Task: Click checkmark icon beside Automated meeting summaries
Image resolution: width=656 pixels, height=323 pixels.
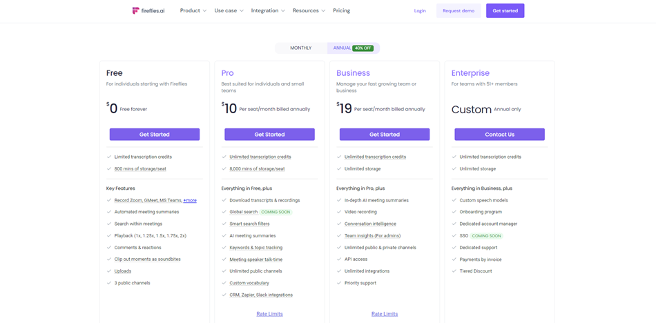Action: (109, 212)
